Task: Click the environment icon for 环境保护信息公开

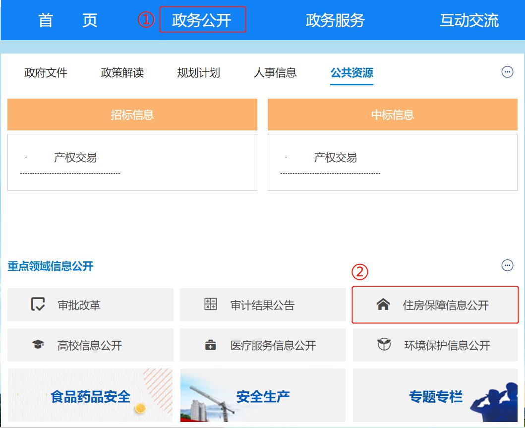Action: point(384,345)
